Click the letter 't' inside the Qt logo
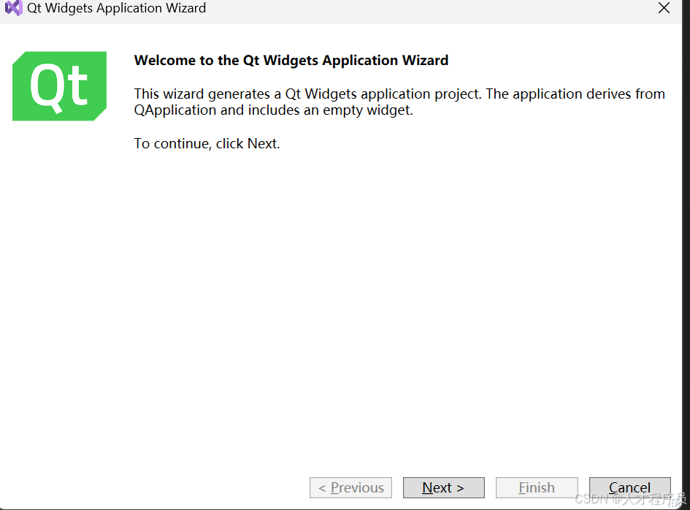 (x=77, y=86)
